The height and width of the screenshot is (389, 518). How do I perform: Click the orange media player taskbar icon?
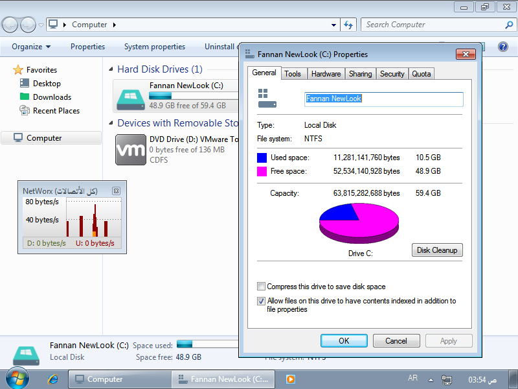(291, 379)
